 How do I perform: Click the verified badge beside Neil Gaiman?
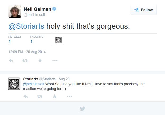(54, 9)
